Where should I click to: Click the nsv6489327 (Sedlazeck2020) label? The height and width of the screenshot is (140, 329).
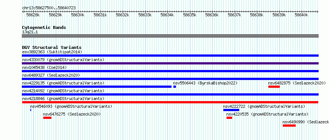(51, 75)
